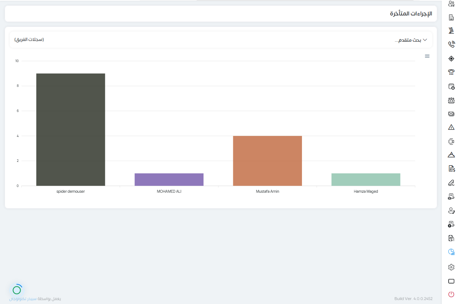Click the الإجراءات المتأخرة page title

coord(411,14)
